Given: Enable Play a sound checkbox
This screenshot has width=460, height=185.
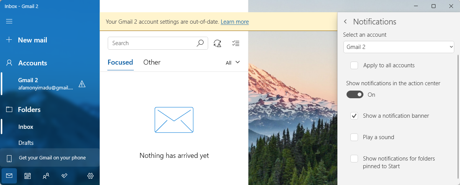Looking at the screenshot, I should (x=354, y=137).
